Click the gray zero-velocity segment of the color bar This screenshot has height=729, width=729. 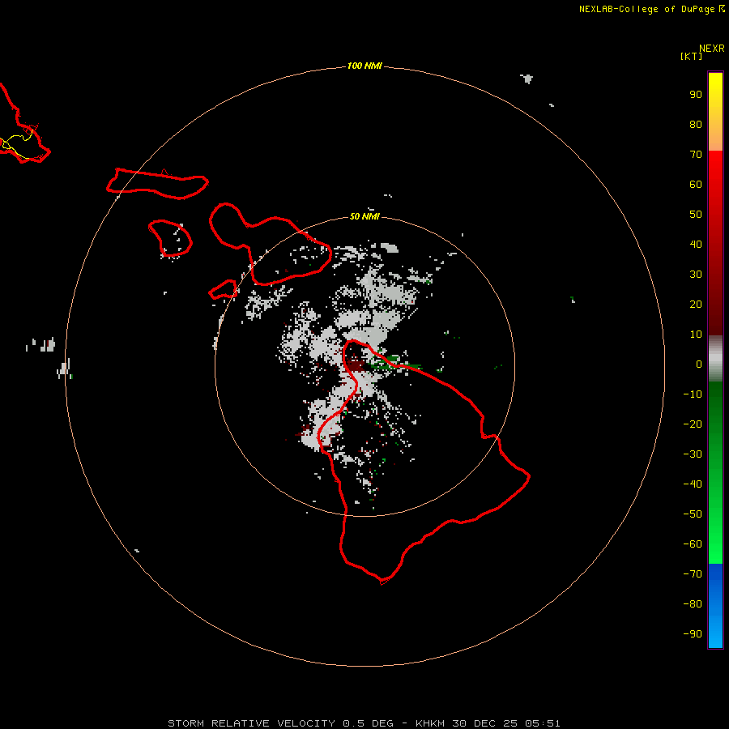pyautogui.click(x=715, y=359)
